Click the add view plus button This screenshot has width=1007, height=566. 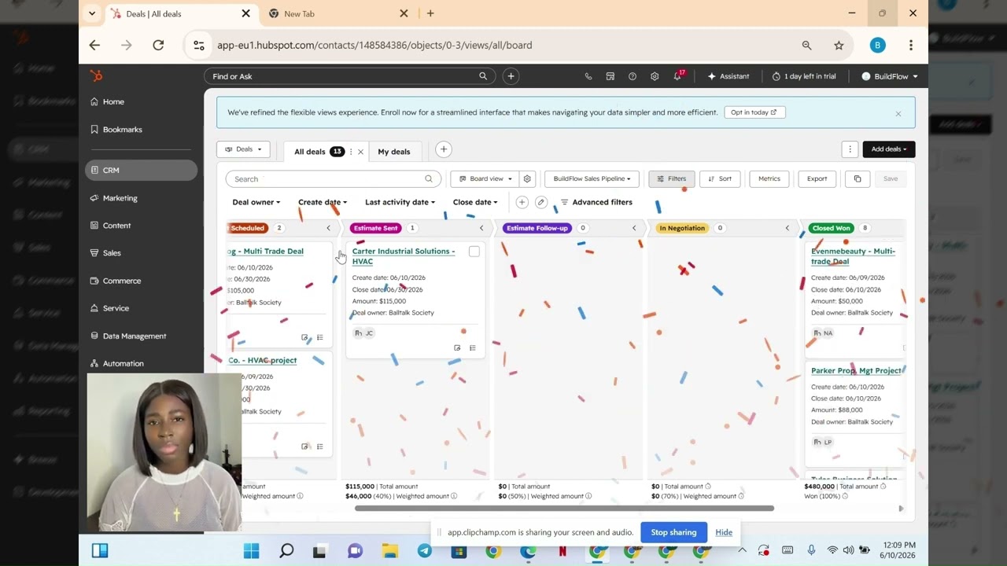coord(444,149)
